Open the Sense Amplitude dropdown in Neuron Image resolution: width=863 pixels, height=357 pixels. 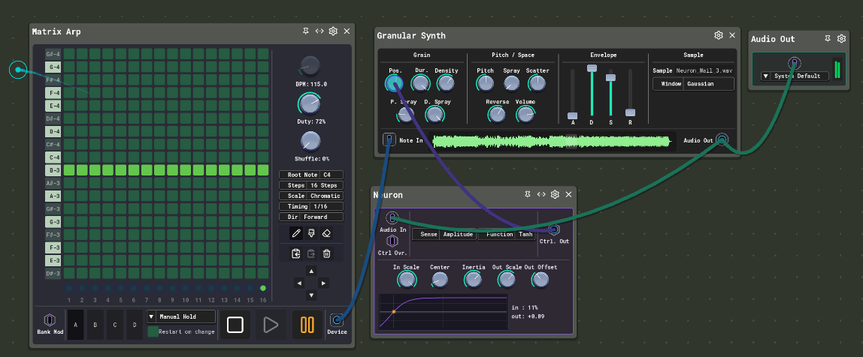coord(444,234)
